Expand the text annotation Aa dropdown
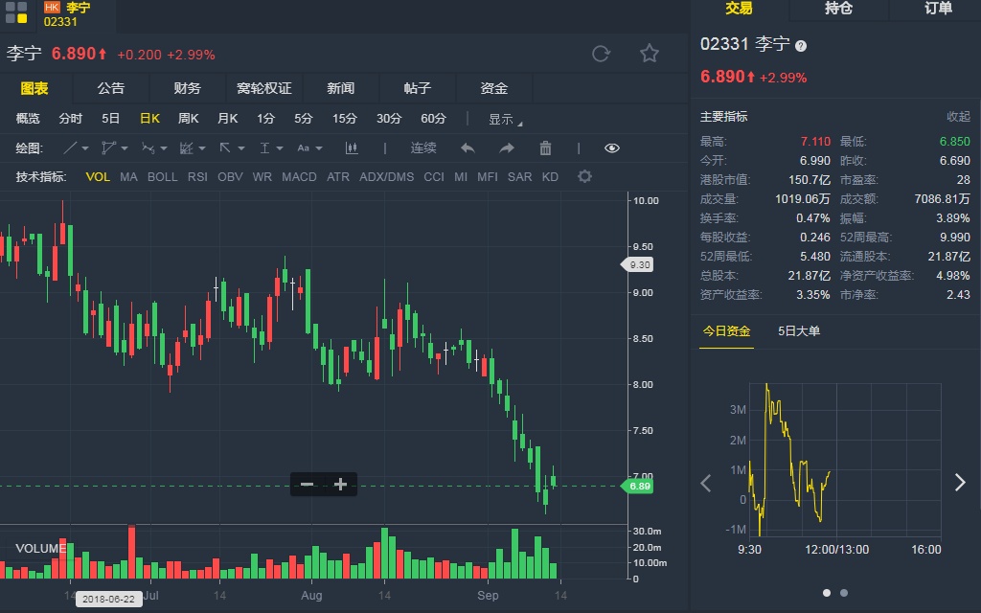Viewport: 981px width, 613px height. (x=309, y=148)
